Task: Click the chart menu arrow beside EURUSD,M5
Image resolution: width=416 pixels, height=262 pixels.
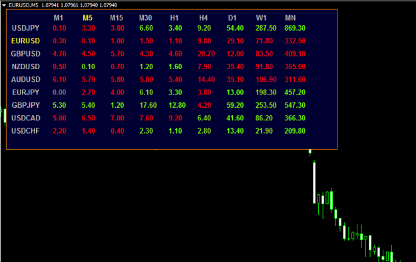Action: [x=4, y=5]
